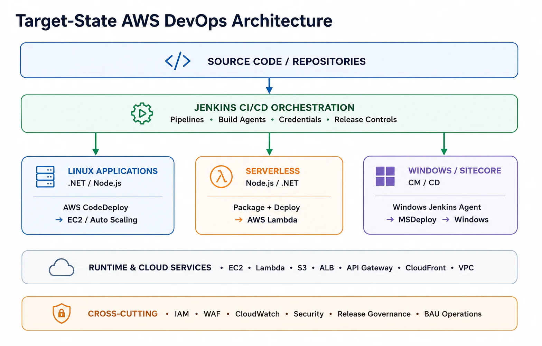Click the purple Windows tiles icon
The width and height of the screenshot is (542, 346).
click(x=385, y=176)
